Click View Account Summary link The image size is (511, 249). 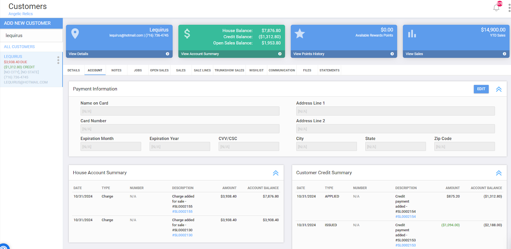point(200,54)
